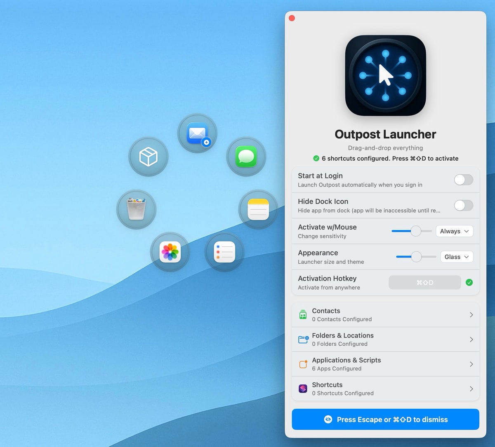Open Applications & Scripts settings

click(385, 364)
